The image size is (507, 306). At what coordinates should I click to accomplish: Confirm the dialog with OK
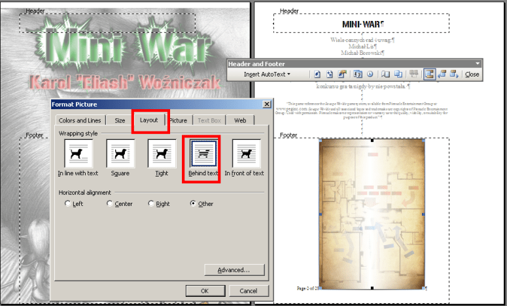coord(204,290)
